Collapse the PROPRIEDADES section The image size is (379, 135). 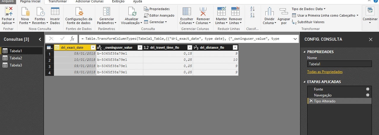coord(304,52)
